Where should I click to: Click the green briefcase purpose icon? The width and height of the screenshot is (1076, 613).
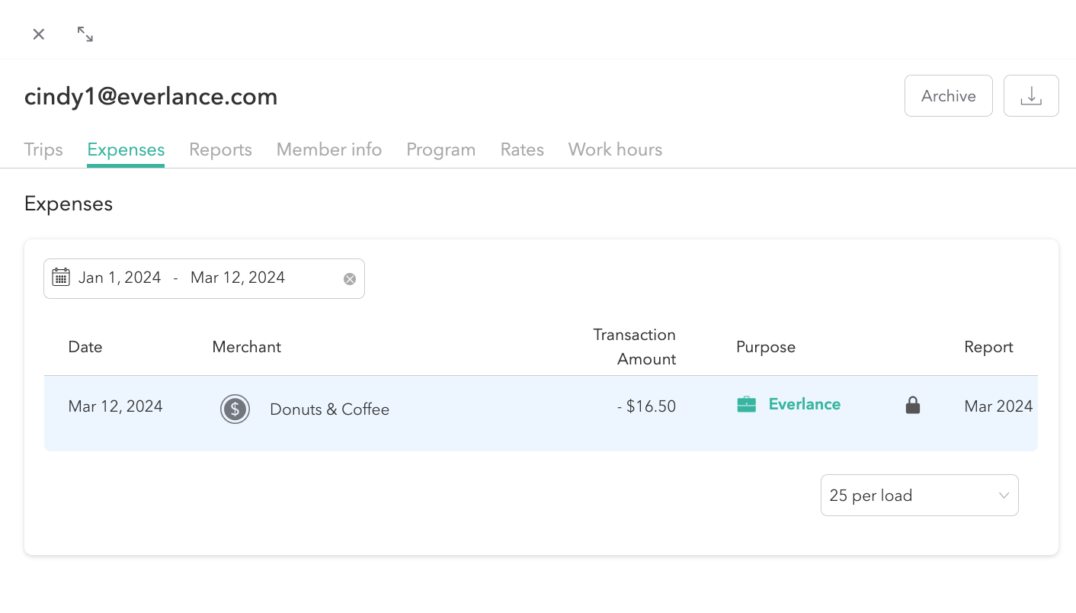coord(747,405)
